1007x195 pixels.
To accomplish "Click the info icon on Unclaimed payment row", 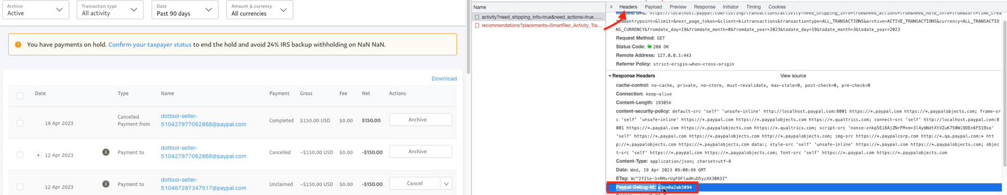I will point(106,184).
